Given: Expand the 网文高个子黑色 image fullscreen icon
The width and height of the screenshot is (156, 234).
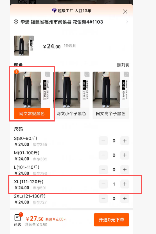Looking at the screenshot, I should click(x=126, y=74).
